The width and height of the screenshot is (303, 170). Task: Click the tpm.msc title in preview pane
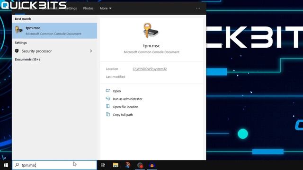pos(151,46)
